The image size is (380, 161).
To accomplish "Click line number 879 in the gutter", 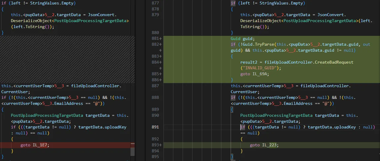I will coord(155,15).
